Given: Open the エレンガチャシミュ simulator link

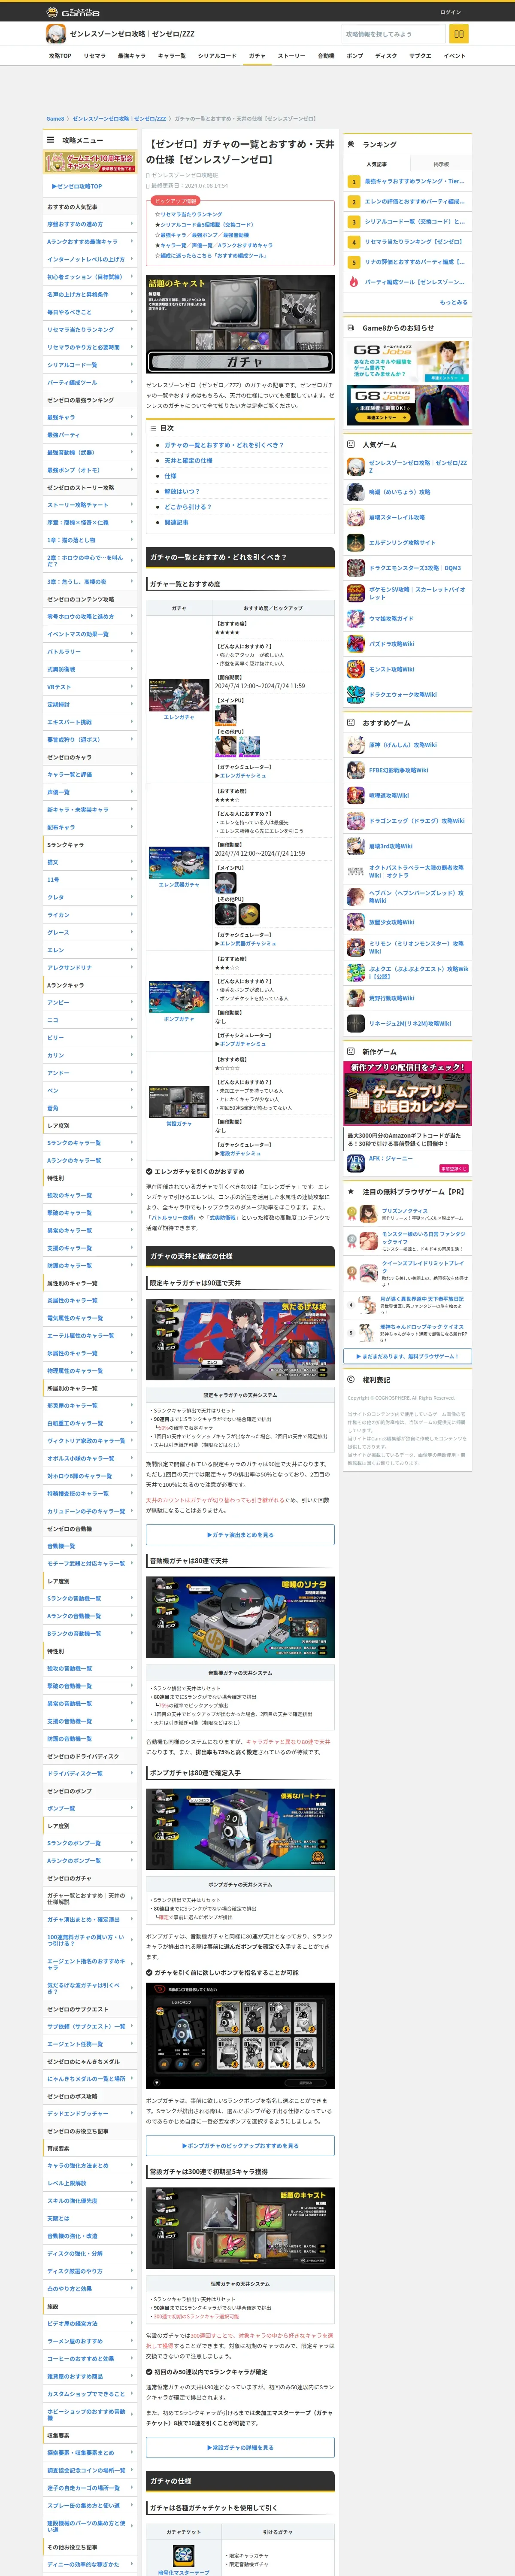Looking at the screenshot, I should (x=242, y=775).
